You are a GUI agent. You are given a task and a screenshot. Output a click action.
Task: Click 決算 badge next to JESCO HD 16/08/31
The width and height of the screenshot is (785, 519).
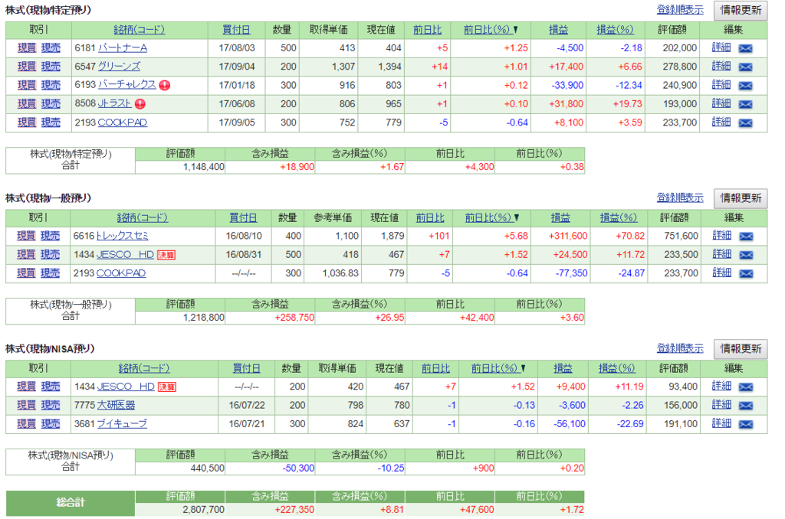[x=166, y=255]
